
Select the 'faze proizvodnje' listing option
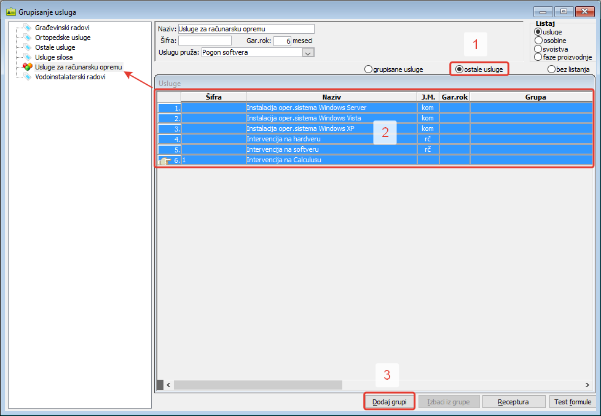[538, 57]
